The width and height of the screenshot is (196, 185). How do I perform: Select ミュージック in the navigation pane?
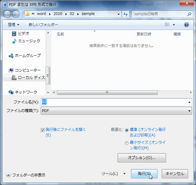26,41
